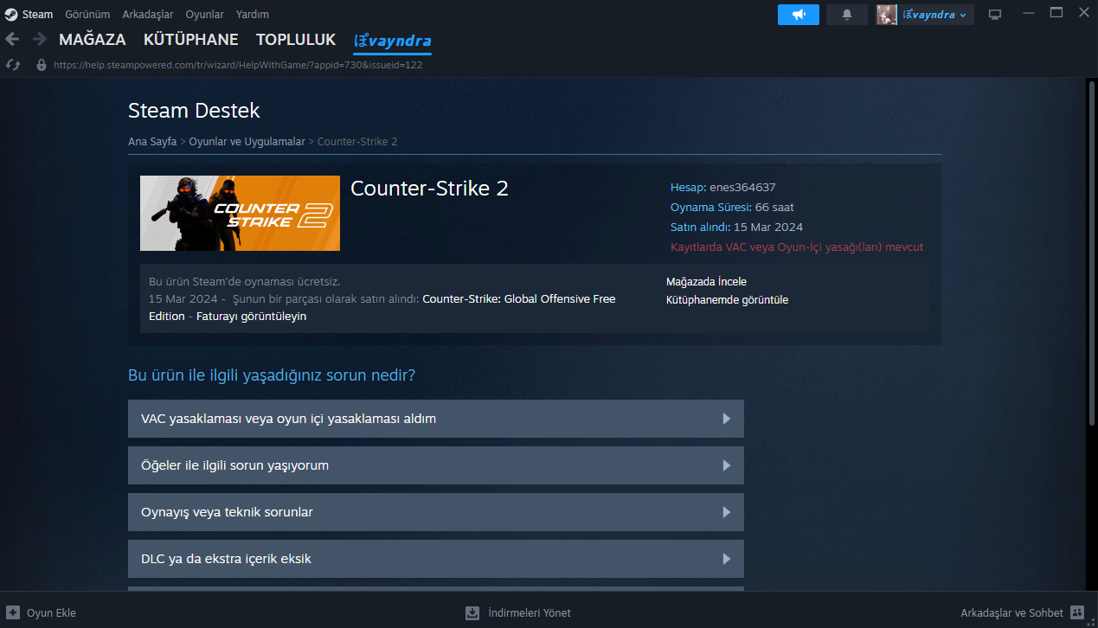The image size is (1098, 628).
Task: Open notifications bell
Action: 847,15
